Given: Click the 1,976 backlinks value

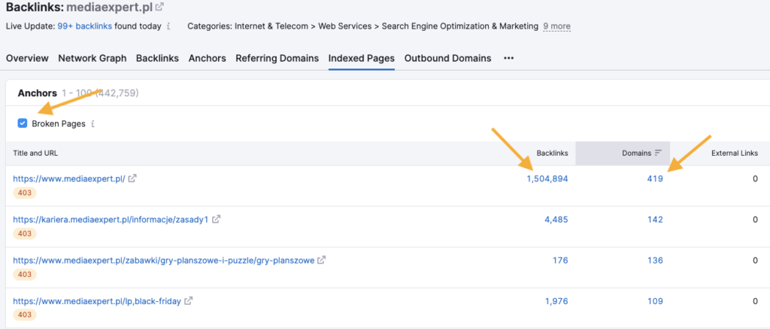Looking at the screenshot, I should pyautogui.click(x=556, y=301).
